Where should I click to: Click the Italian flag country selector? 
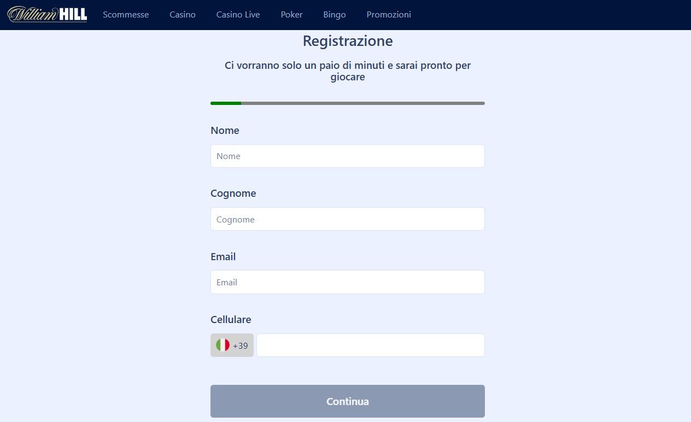[222, 344]
